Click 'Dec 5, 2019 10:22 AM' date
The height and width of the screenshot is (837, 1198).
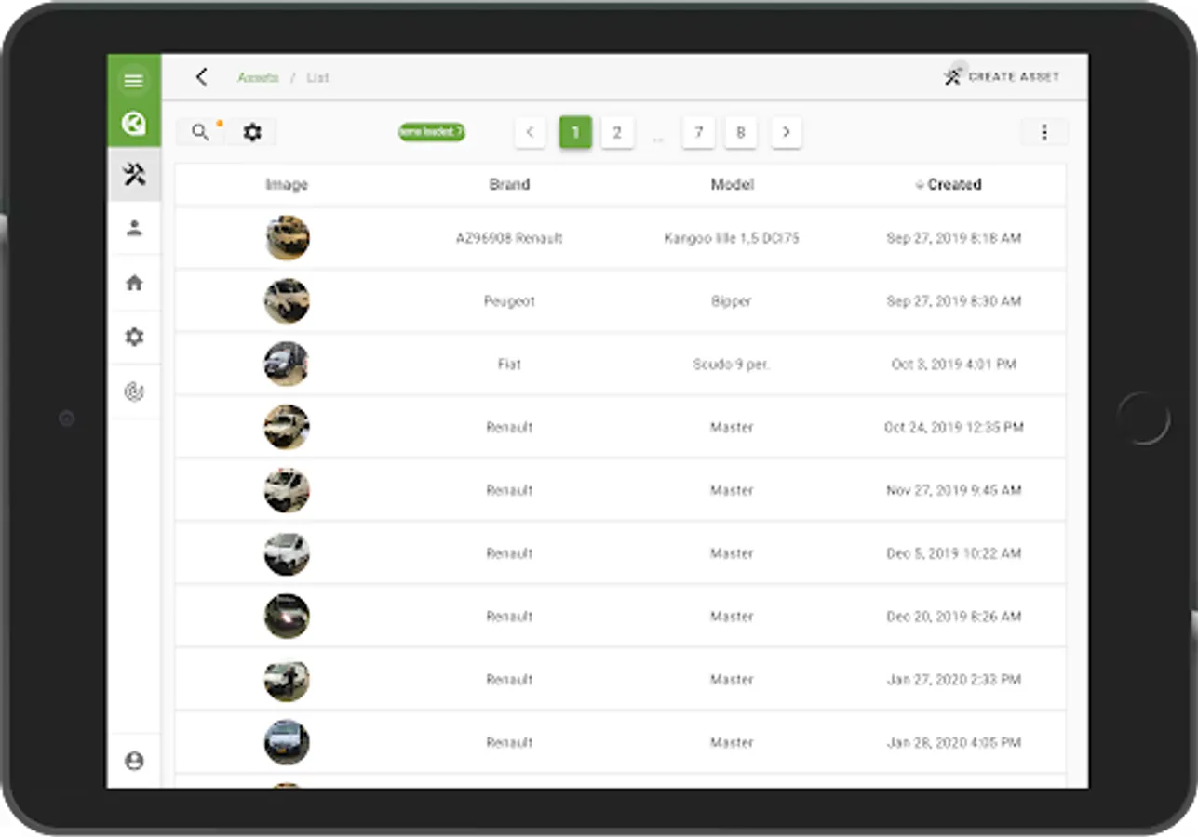tap(954, 553)
